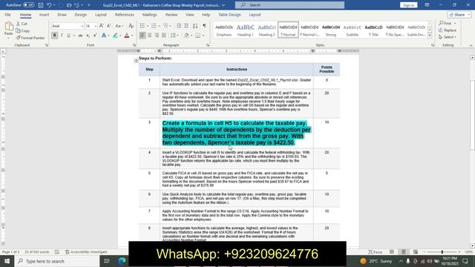Justify the paragraph text
The width and height of the screenshot is (475, 267).
(x=164, y=36)
